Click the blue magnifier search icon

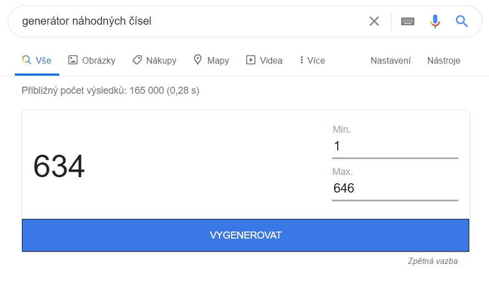click(462, 21)
